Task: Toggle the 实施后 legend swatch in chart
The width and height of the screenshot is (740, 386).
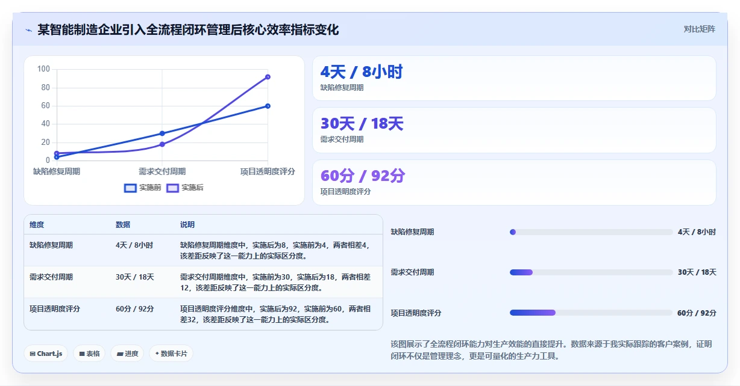Action: coord(173,188)
